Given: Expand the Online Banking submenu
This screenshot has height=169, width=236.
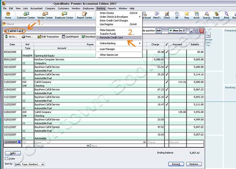Looking at the screenshot, I should tap(119, 43).
